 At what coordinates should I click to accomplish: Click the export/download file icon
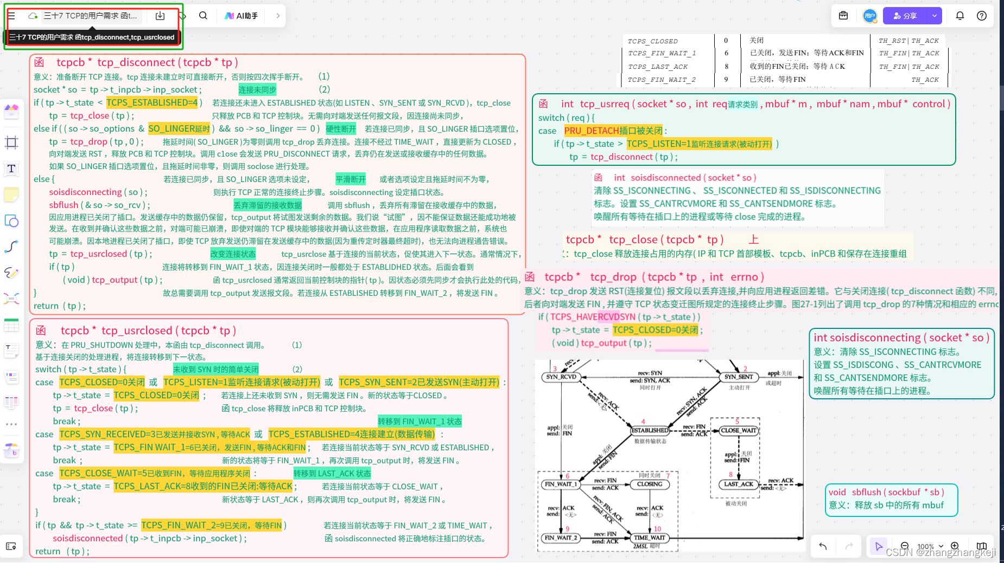click(x=160, y=16)
